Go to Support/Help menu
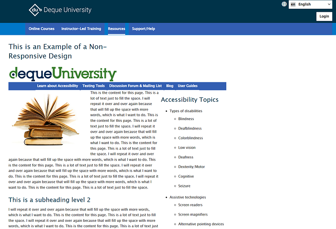336x229 pixels. (x=143, y=29)
